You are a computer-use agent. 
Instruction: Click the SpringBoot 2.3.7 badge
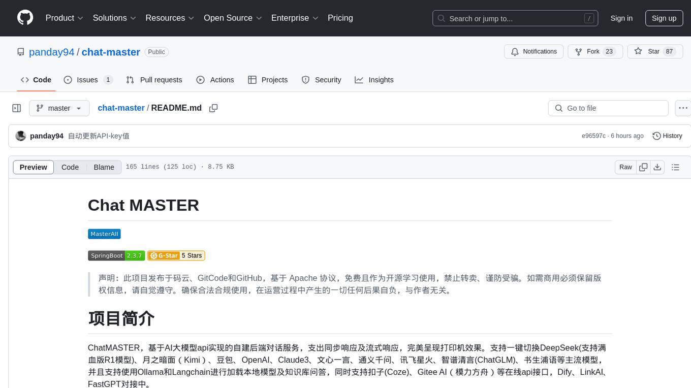116,255
